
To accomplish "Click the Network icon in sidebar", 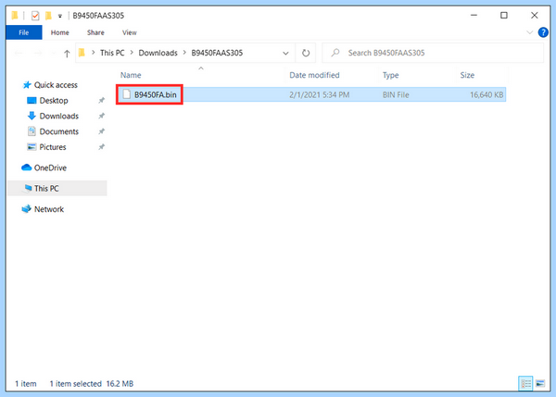I will [26, 209].
